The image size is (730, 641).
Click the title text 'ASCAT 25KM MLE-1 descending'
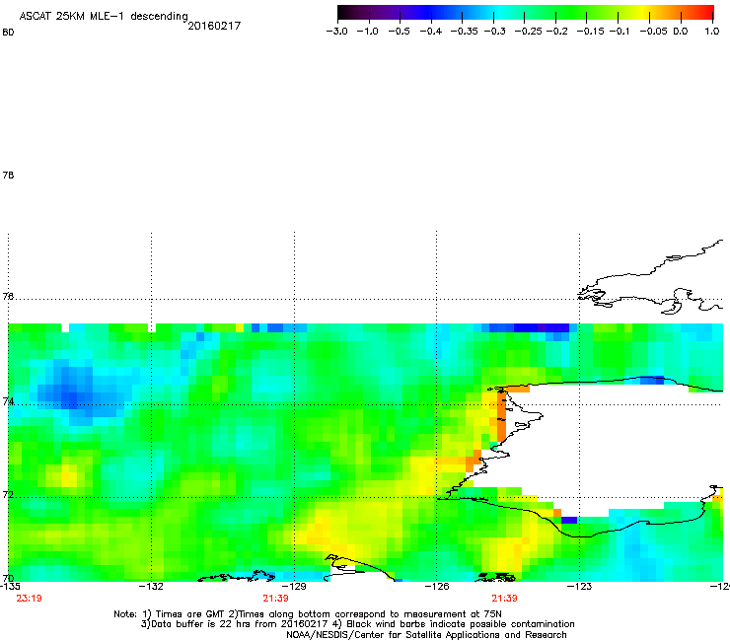tap(104, 17)
